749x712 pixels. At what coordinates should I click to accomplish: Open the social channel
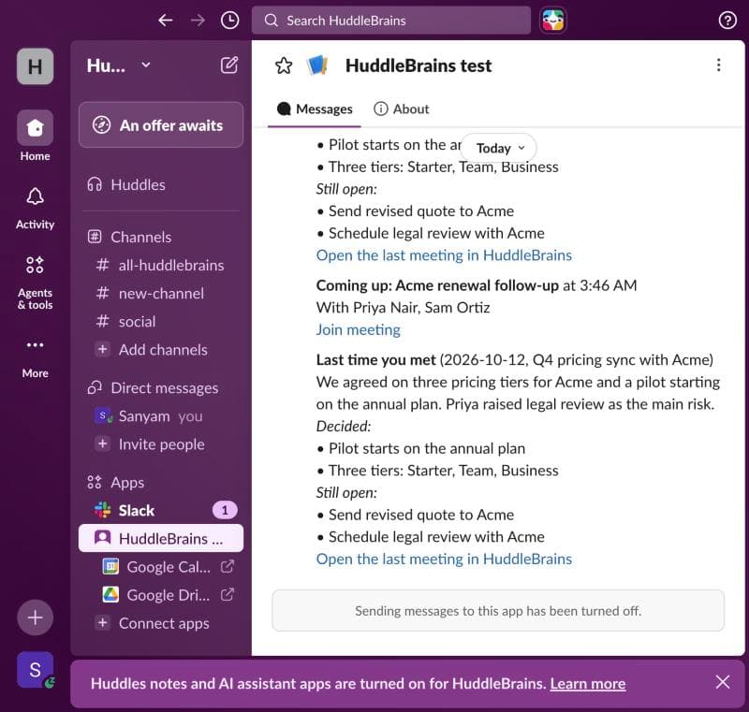pyautogui.click(x=161, y=321)
